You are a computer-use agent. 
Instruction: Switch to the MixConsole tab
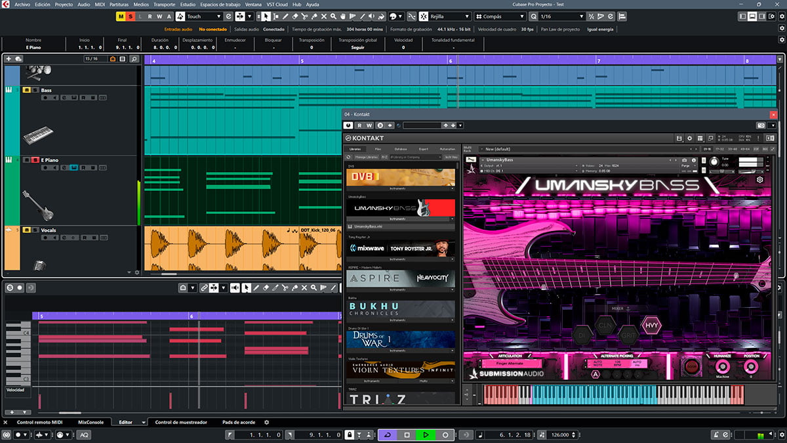coord(91,422)
